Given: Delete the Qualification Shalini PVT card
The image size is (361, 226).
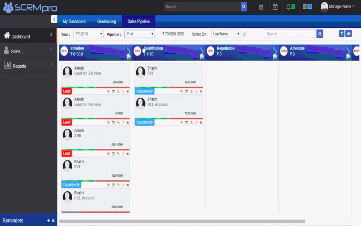Looking at the screenshot, I should click(x=201, y=92).
